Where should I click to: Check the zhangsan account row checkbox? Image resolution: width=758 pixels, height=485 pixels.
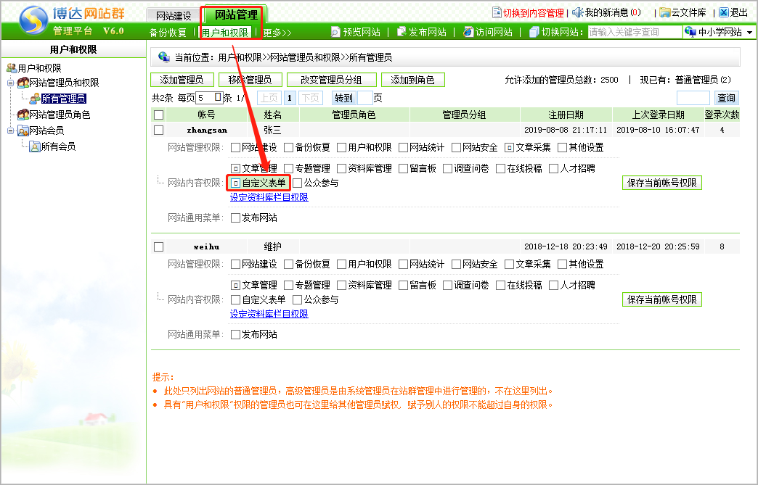(x=159, y=130)
